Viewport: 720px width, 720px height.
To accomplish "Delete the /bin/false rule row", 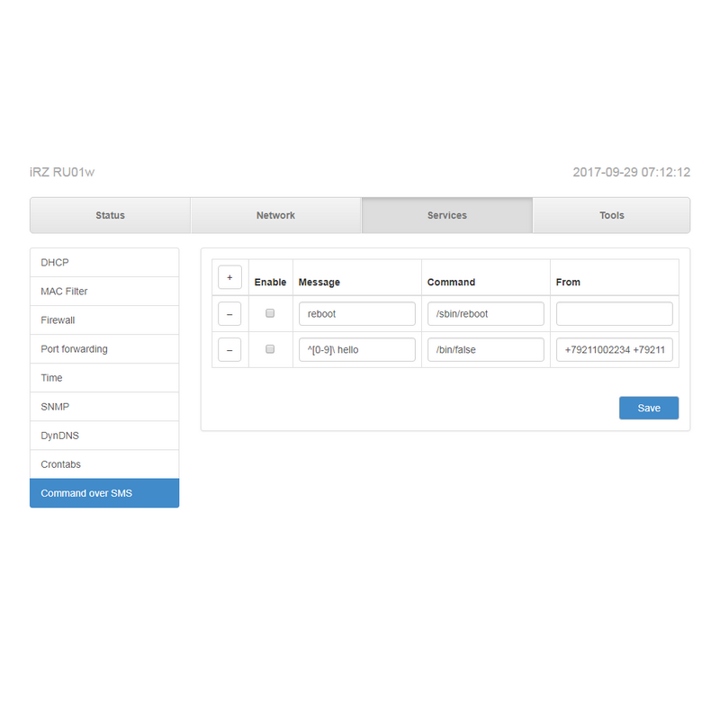I will coord(229,349).
